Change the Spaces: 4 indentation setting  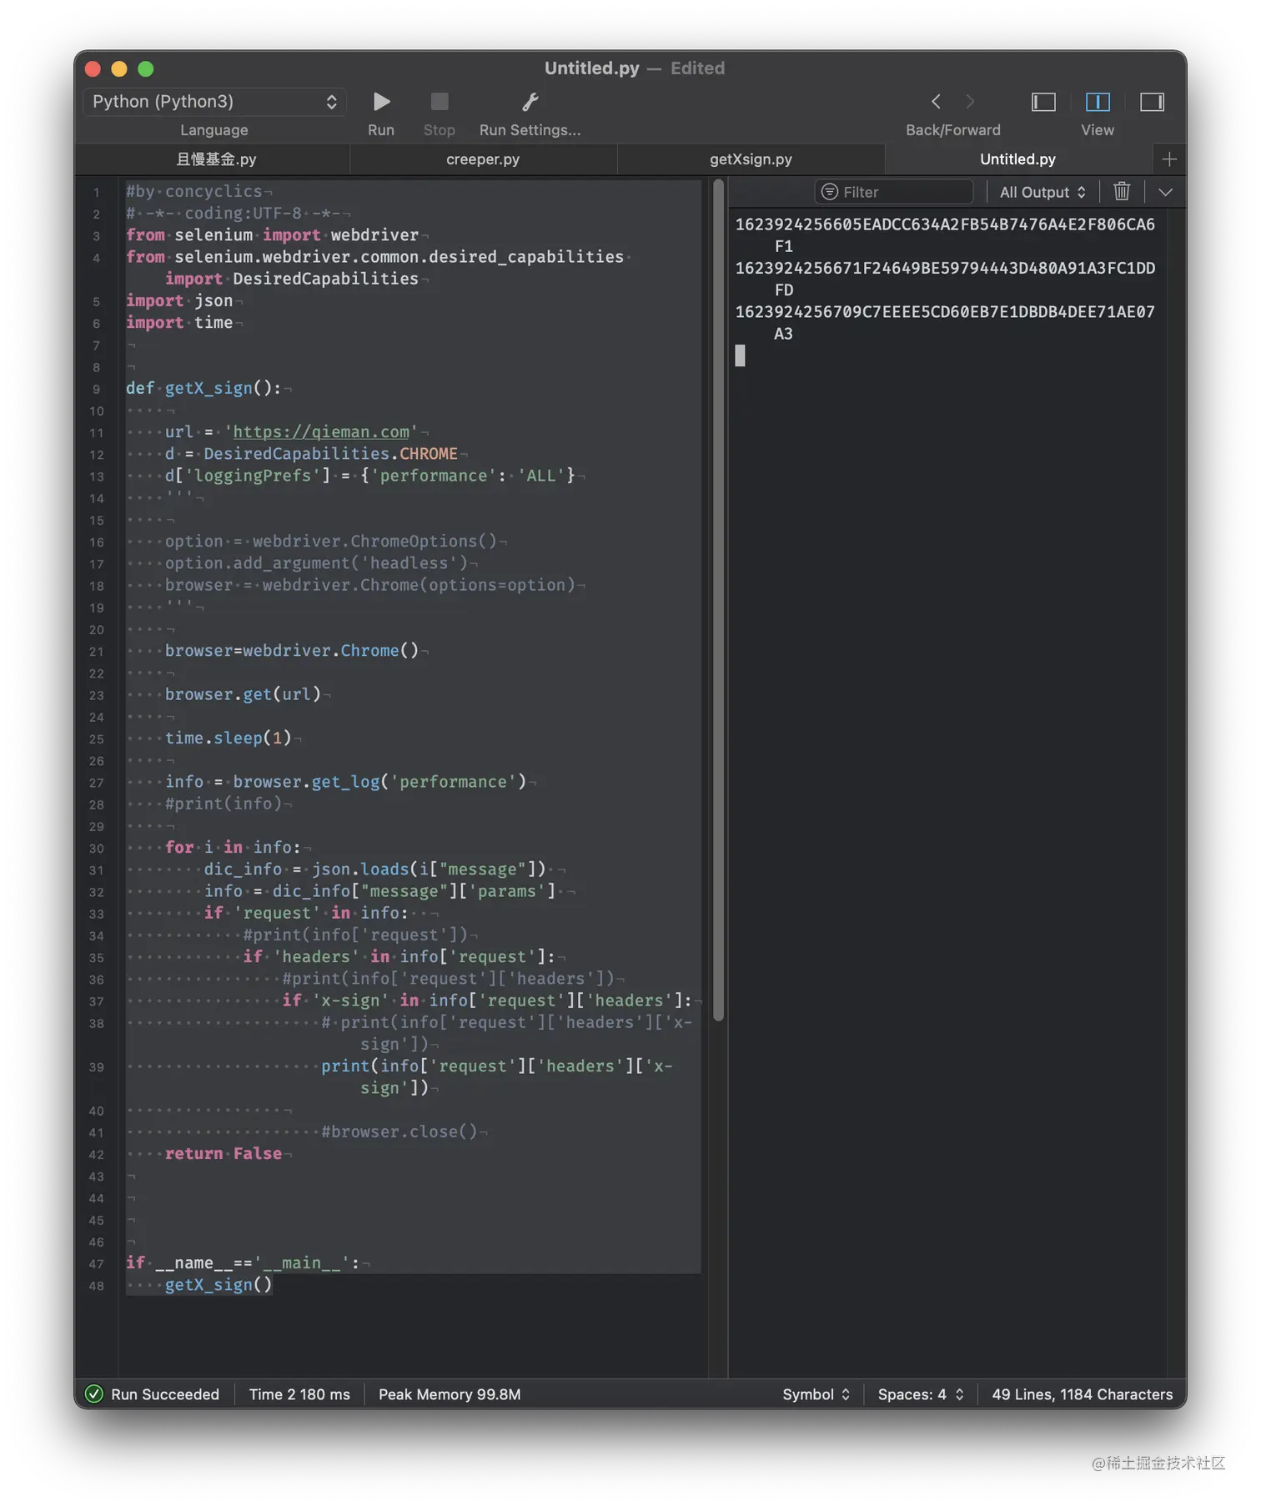point(921,1394)
